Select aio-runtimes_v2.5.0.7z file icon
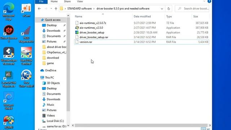The height and width of the screenshot is (130, 231). point(77,23)
